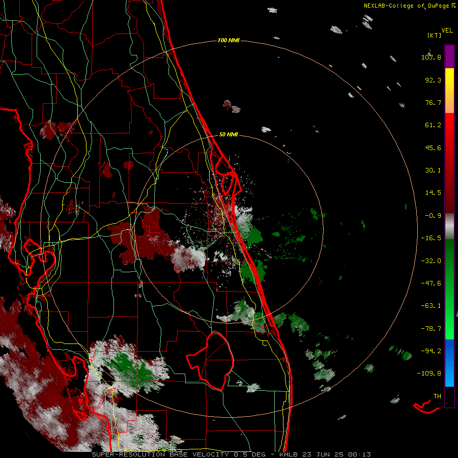Pick the gray near-zero color bar segment
The height and width of the screenshot is (458, 458).
tap(449, 226)
